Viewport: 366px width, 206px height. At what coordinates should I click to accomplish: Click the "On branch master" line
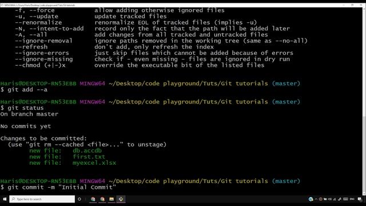pos(29,114)
